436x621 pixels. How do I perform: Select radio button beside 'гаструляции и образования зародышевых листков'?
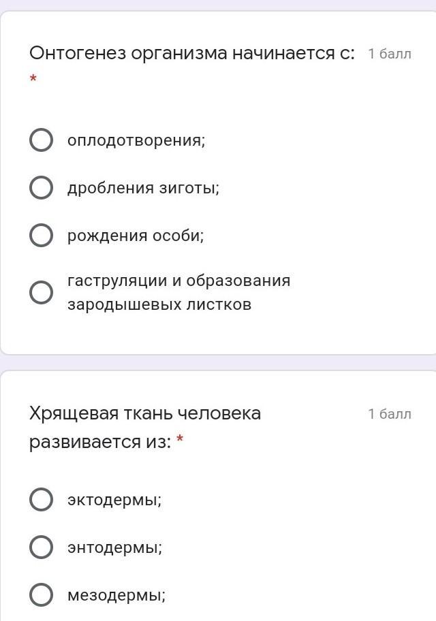[41, 293]
